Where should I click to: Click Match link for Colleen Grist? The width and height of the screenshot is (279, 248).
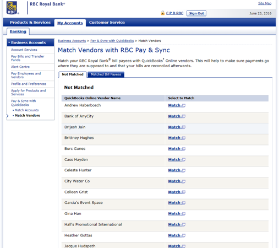[x=174, y=192]
